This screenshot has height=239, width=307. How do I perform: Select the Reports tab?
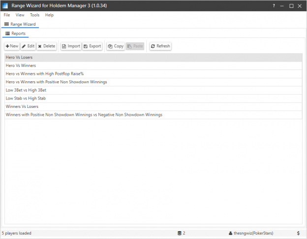click(15, 34)
